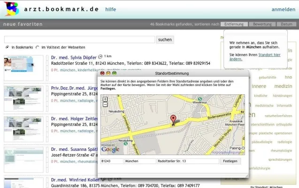Viewport: 299px width, 188px height.
Task: Select 'im Volltext der Webseiten' radio option
Action: 38,47
